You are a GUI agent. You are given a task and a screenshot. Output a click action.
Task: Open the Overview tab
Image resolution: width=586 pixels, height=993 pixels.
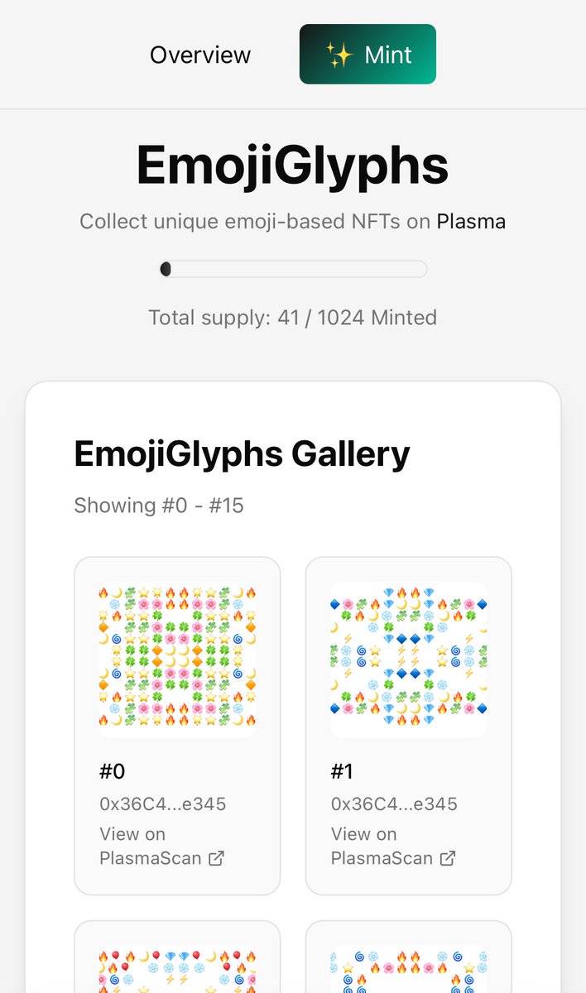(x=200, y=55)
